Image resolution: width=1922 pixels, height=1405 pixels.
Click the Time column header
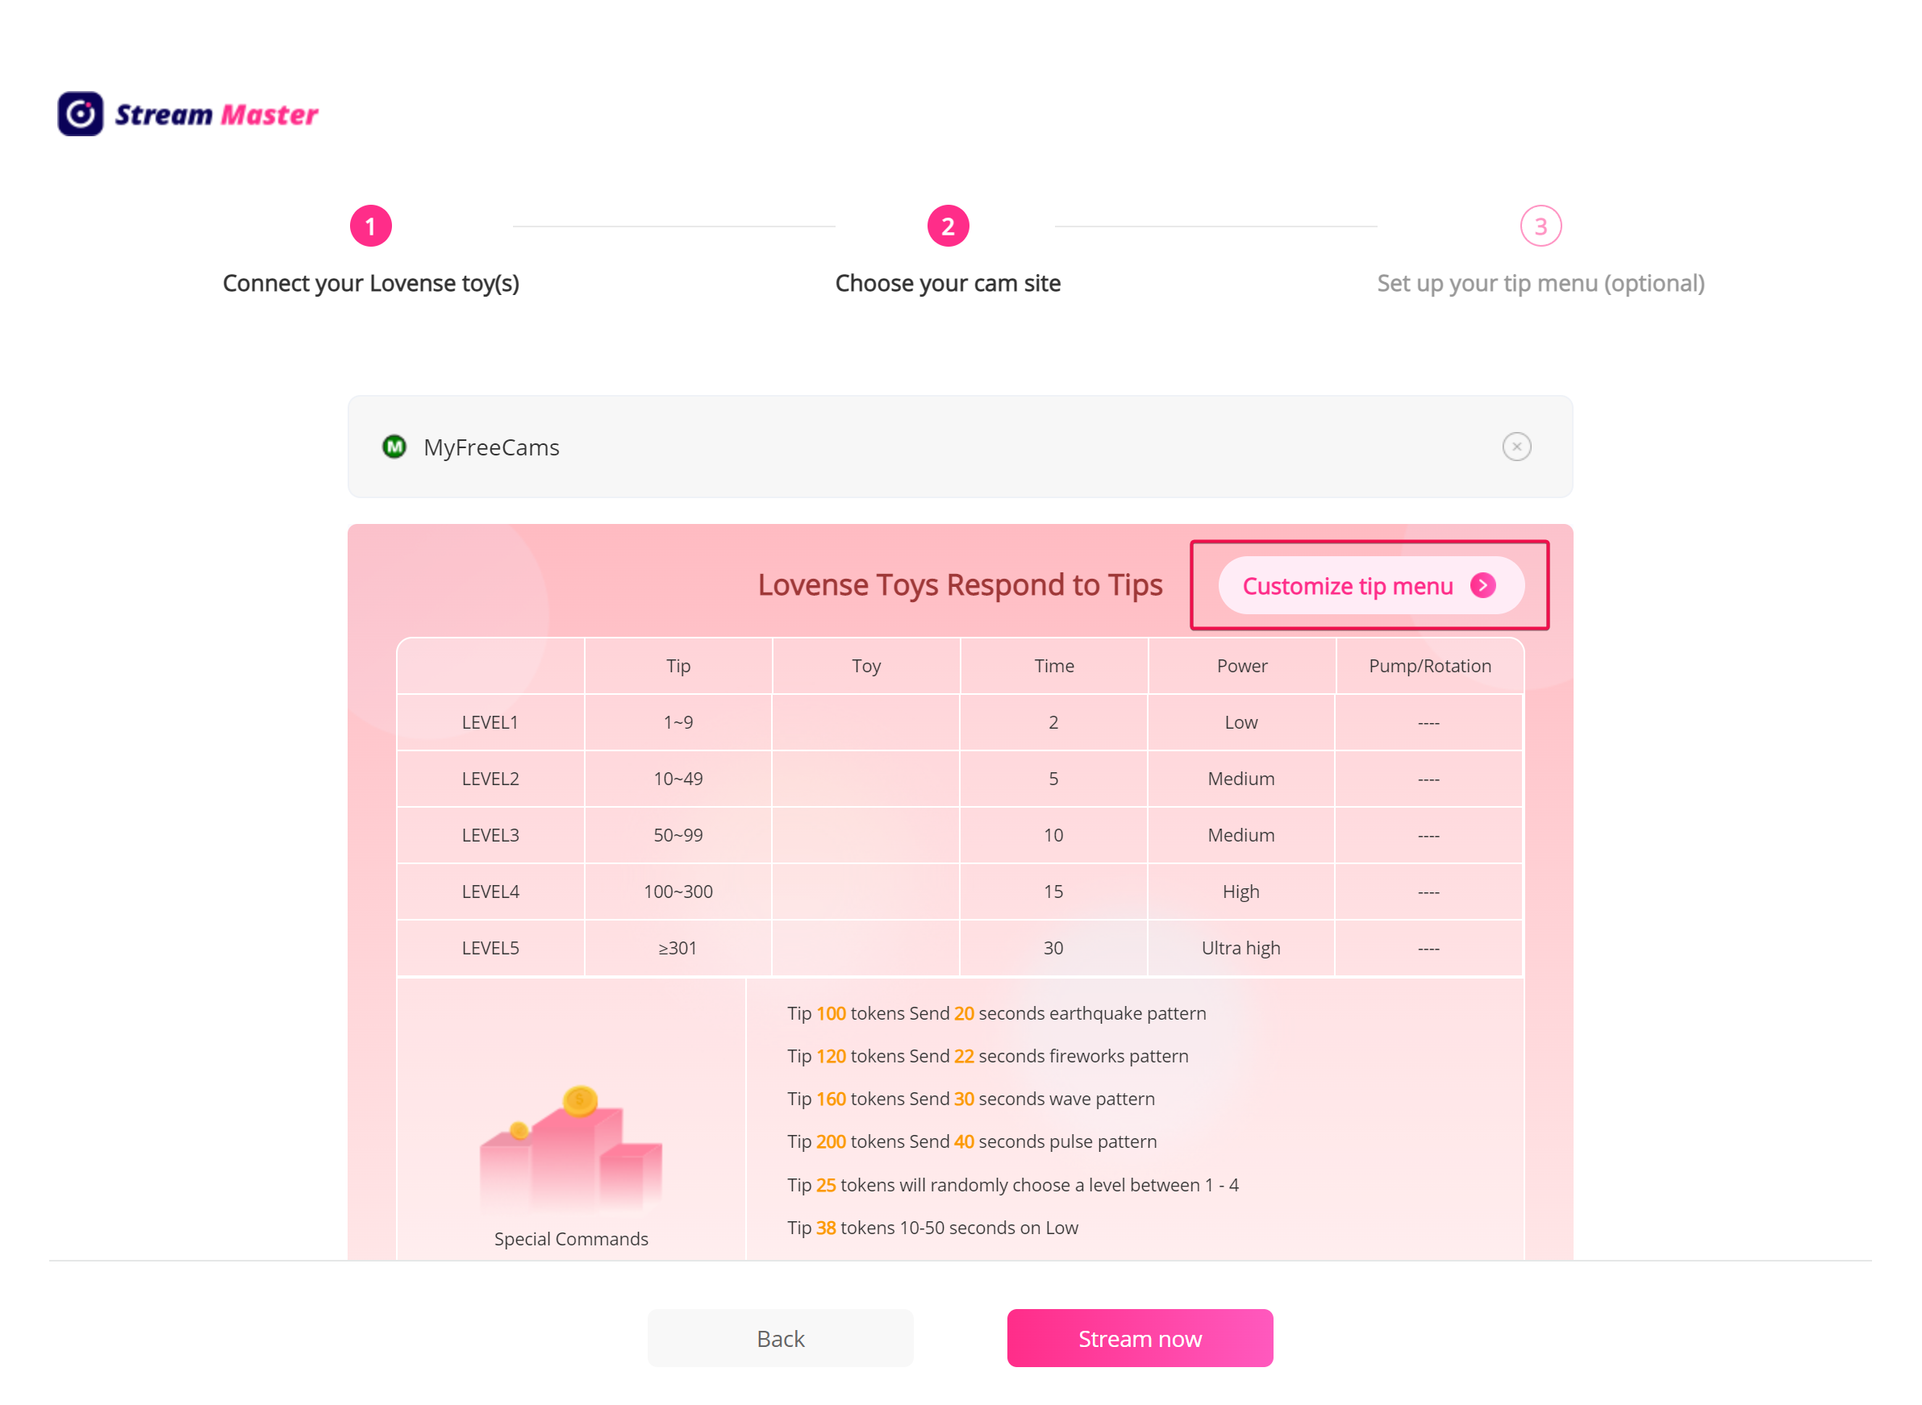tap(1054, 666)
